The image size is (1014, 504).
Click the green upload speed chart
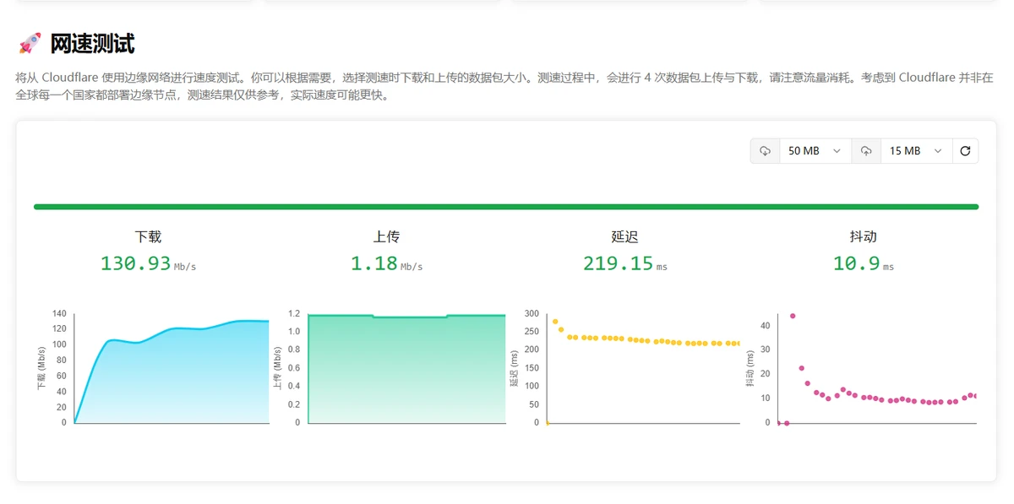tap(406, 369)
